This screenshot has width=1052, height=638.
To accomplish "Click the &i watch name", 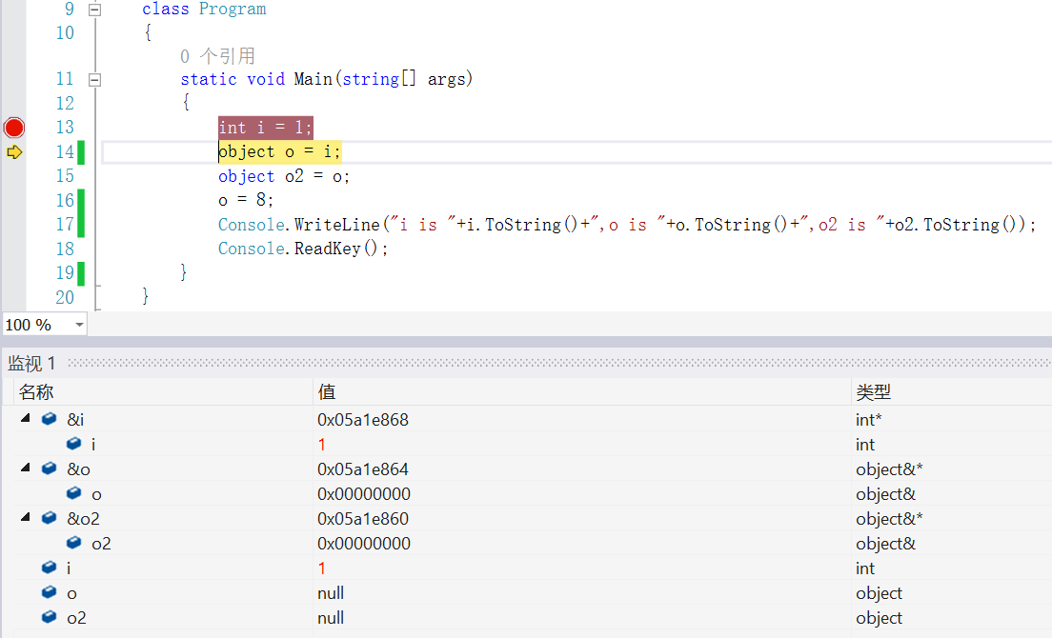I will tap(75, 420).
